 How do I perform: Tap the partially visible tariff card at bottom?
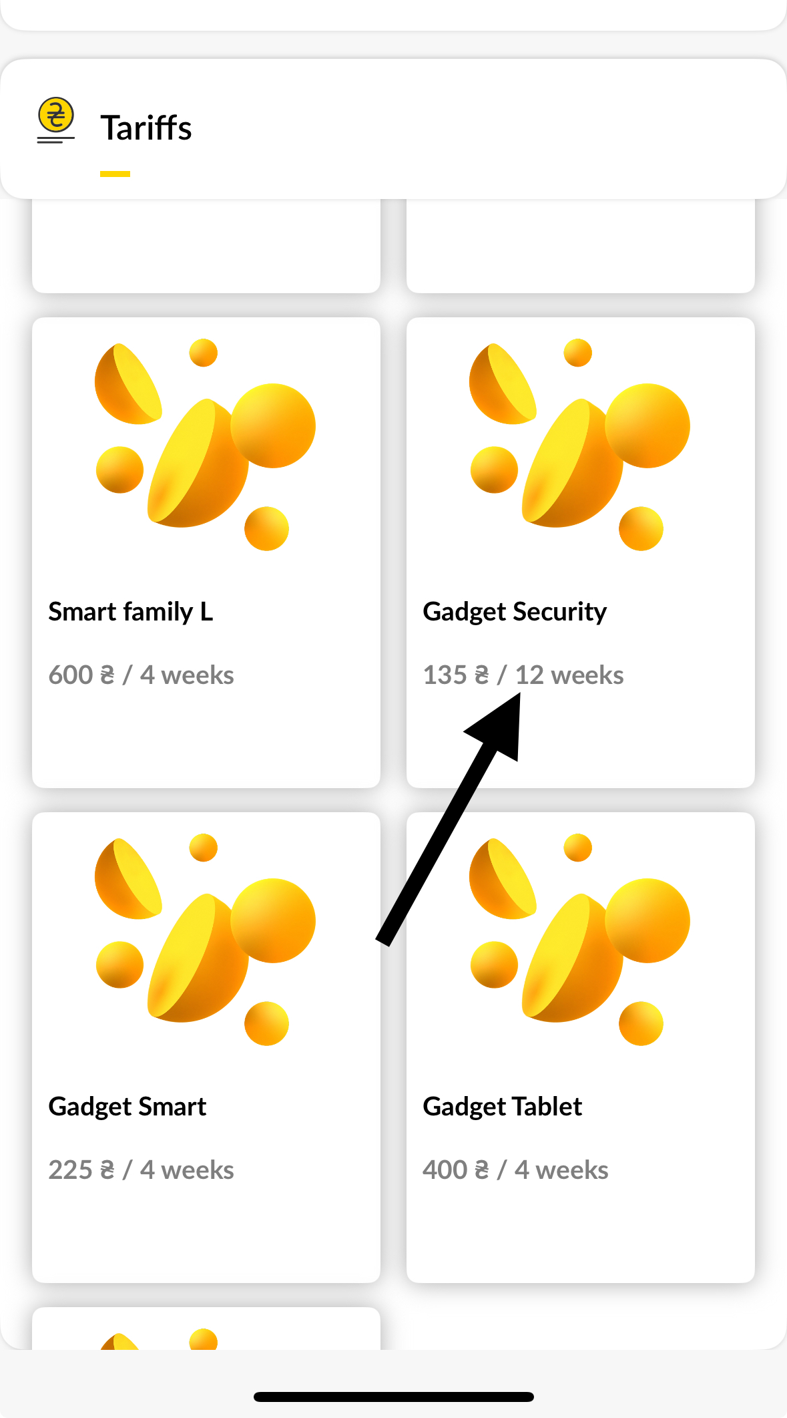[x=206, y=1329]
